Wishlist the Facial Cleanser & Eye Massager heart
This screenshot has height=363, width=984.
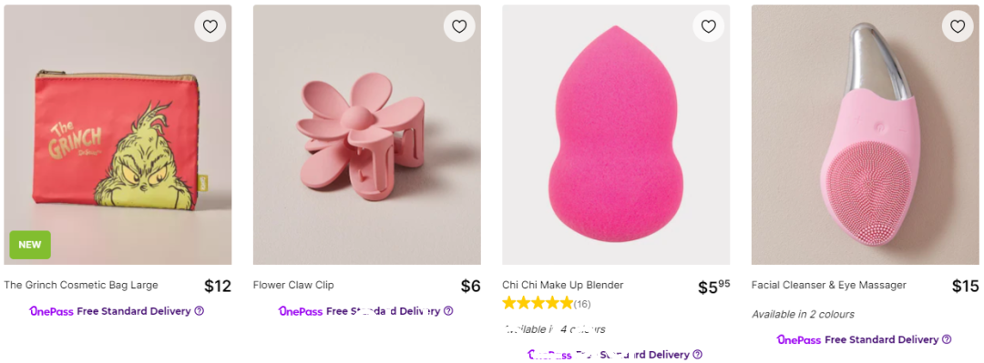pyautogui.click(x=958, y=26)
